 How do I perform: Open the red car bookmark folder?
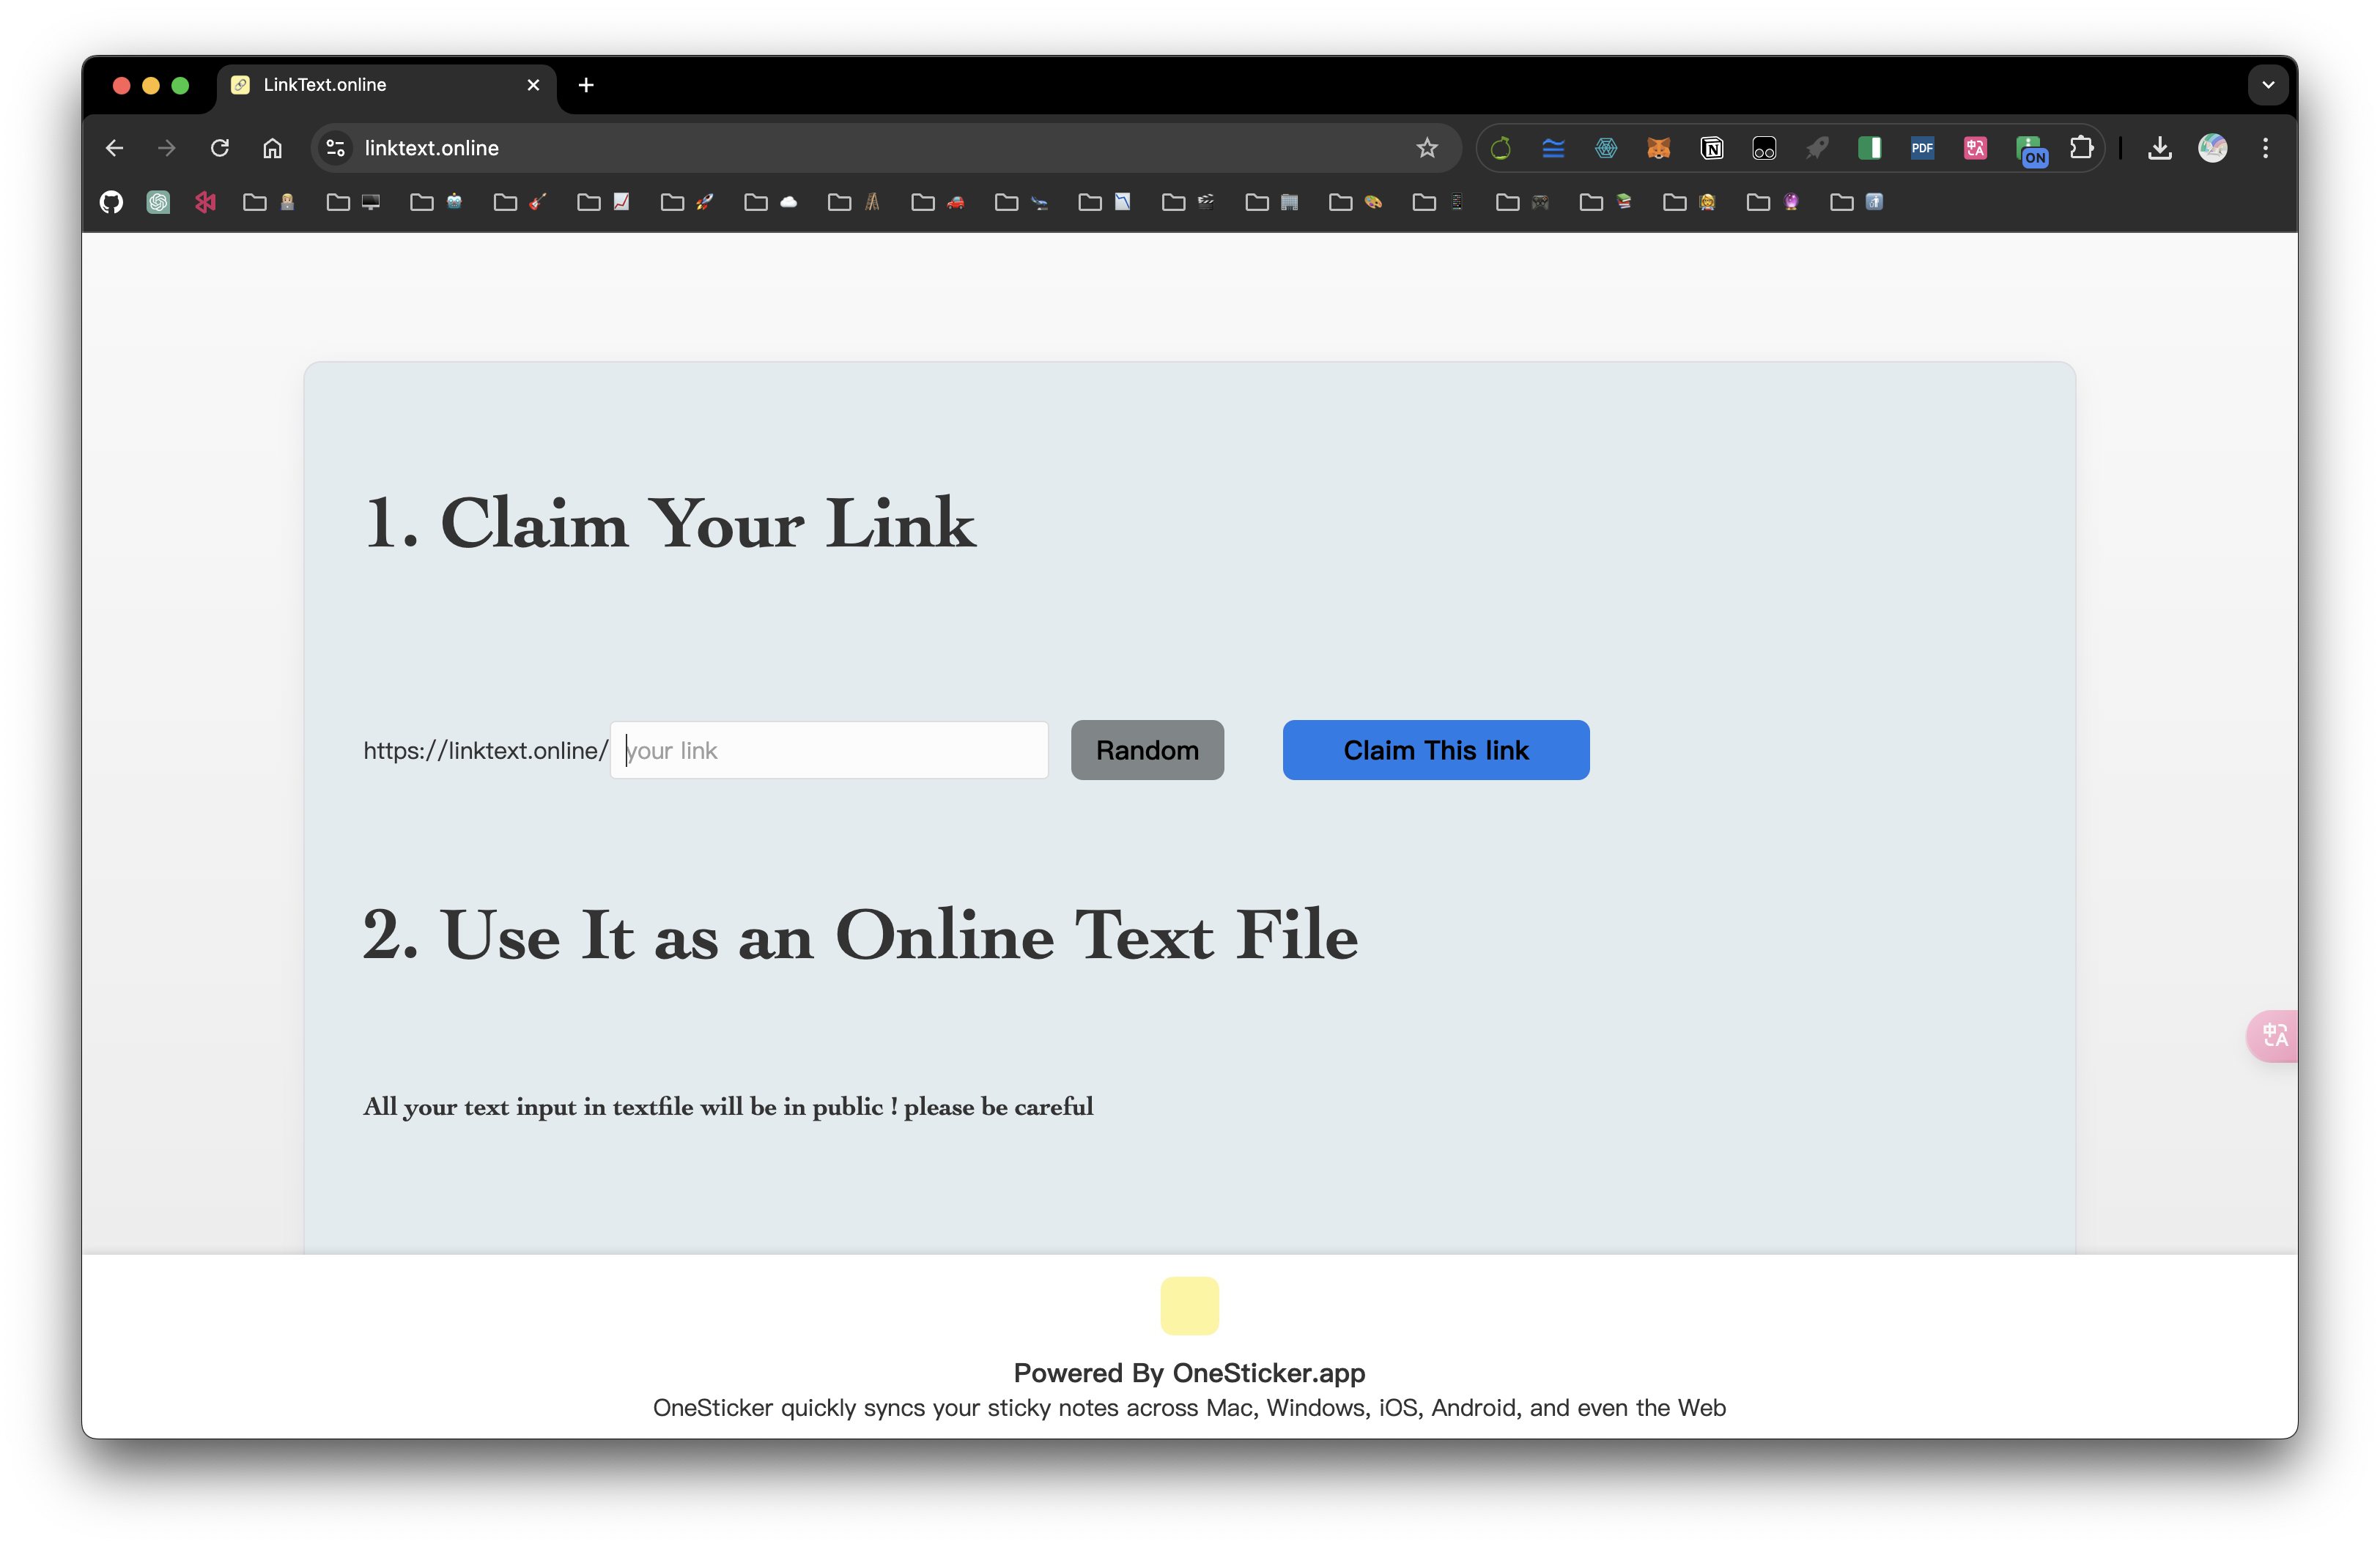click(x=939, y=202)
